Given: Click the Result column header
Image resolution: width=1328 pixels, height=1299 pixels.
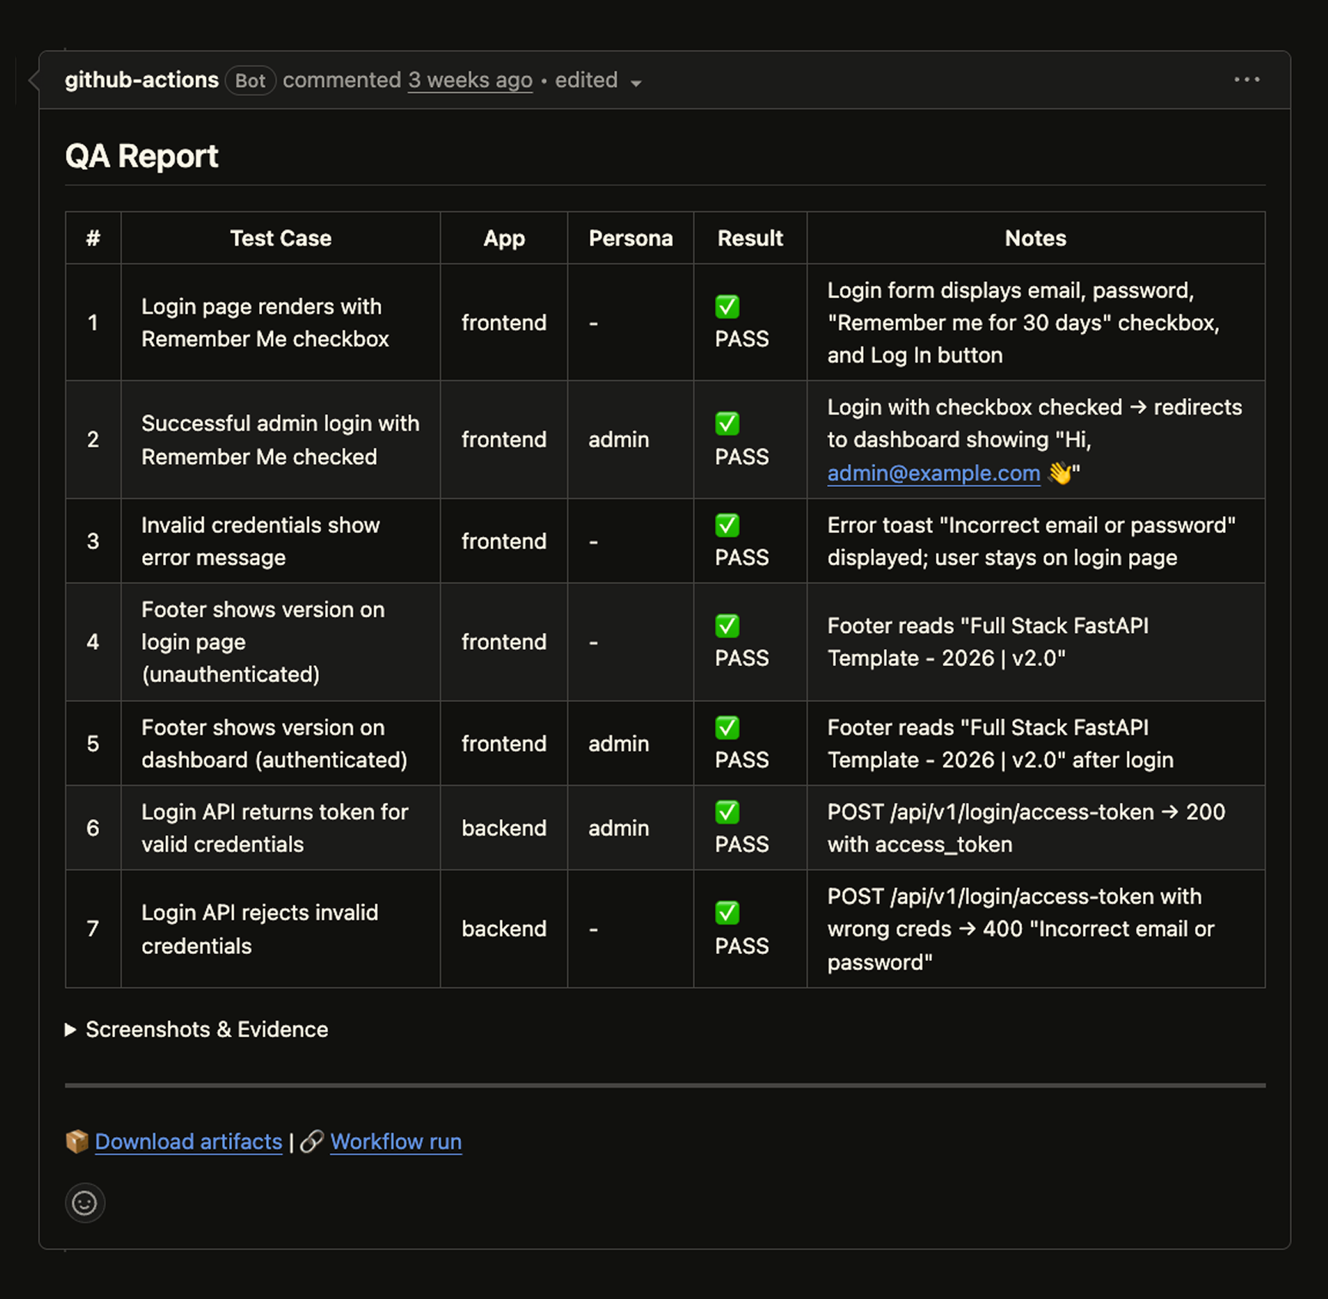Looking at the screenshot, I should point(749,238).
